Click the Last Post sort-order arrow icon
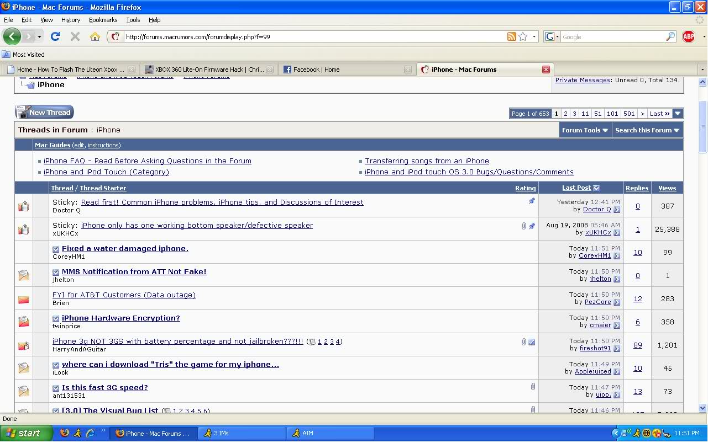 [x=596, y=188]
